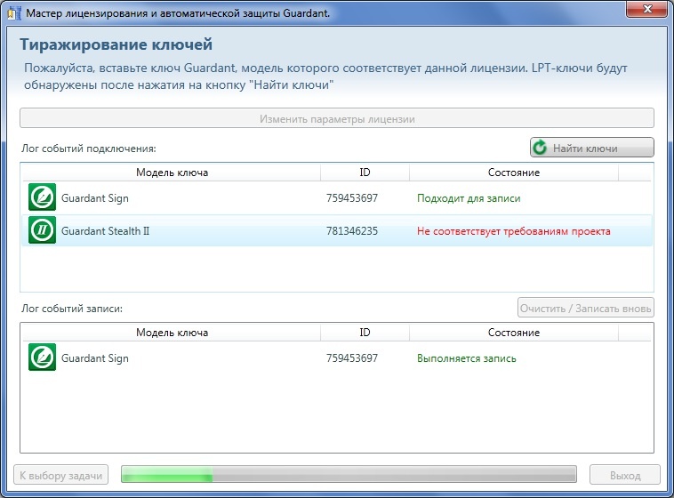674x498 pixels.
Task: Click Очистить / Записать вновь button
Action: pos(586,309)
